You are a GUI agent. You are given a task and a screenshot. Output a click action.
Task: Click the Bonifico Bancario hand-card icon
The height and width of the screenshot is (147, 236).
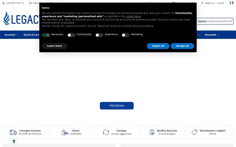(x=152, y=132)
